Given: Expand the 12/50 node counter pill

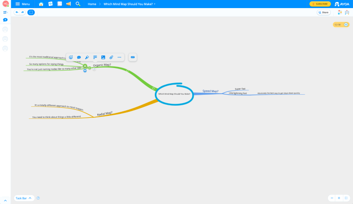Looking at the screenshot, I should coord(341,25).
